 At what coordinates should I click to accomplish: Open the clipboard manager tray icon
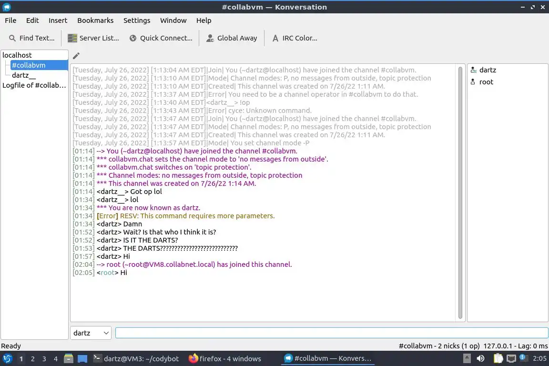(x=498, y=358)
